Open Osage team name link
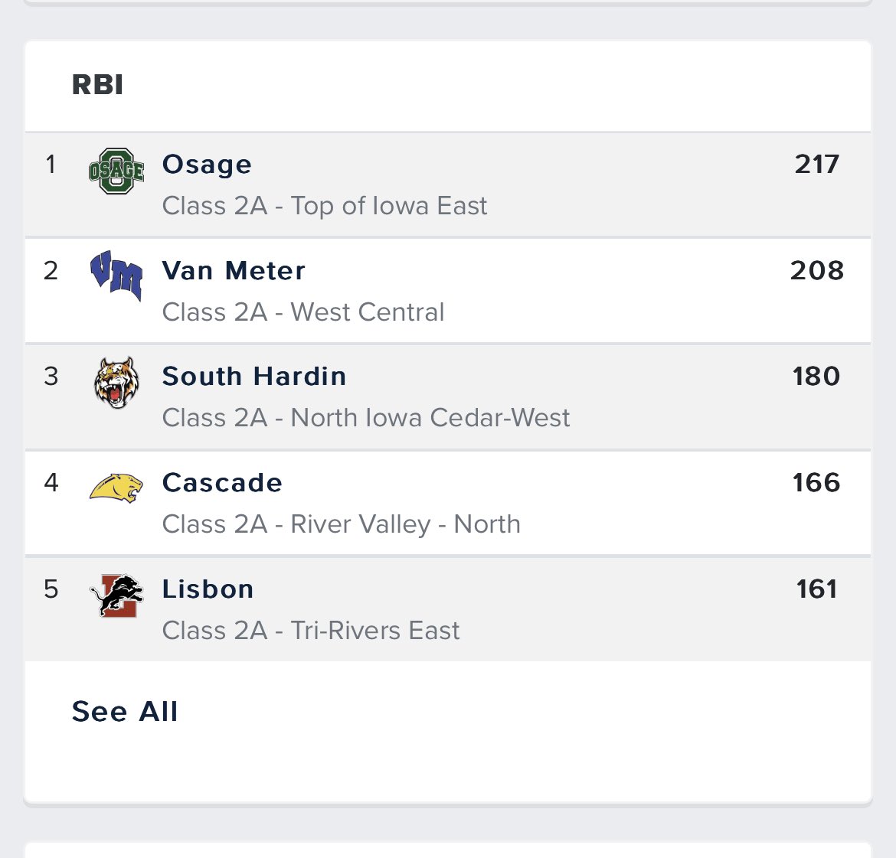This screenshot has width=896, height=858. coord(207,165)
